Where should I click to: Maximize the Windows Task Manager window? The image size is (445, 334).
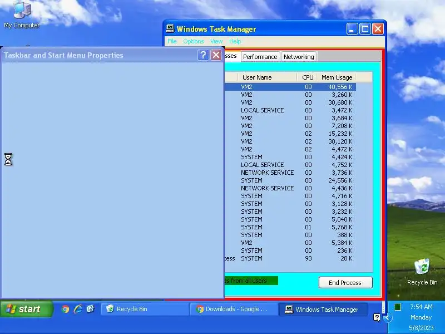coord(365,29)
